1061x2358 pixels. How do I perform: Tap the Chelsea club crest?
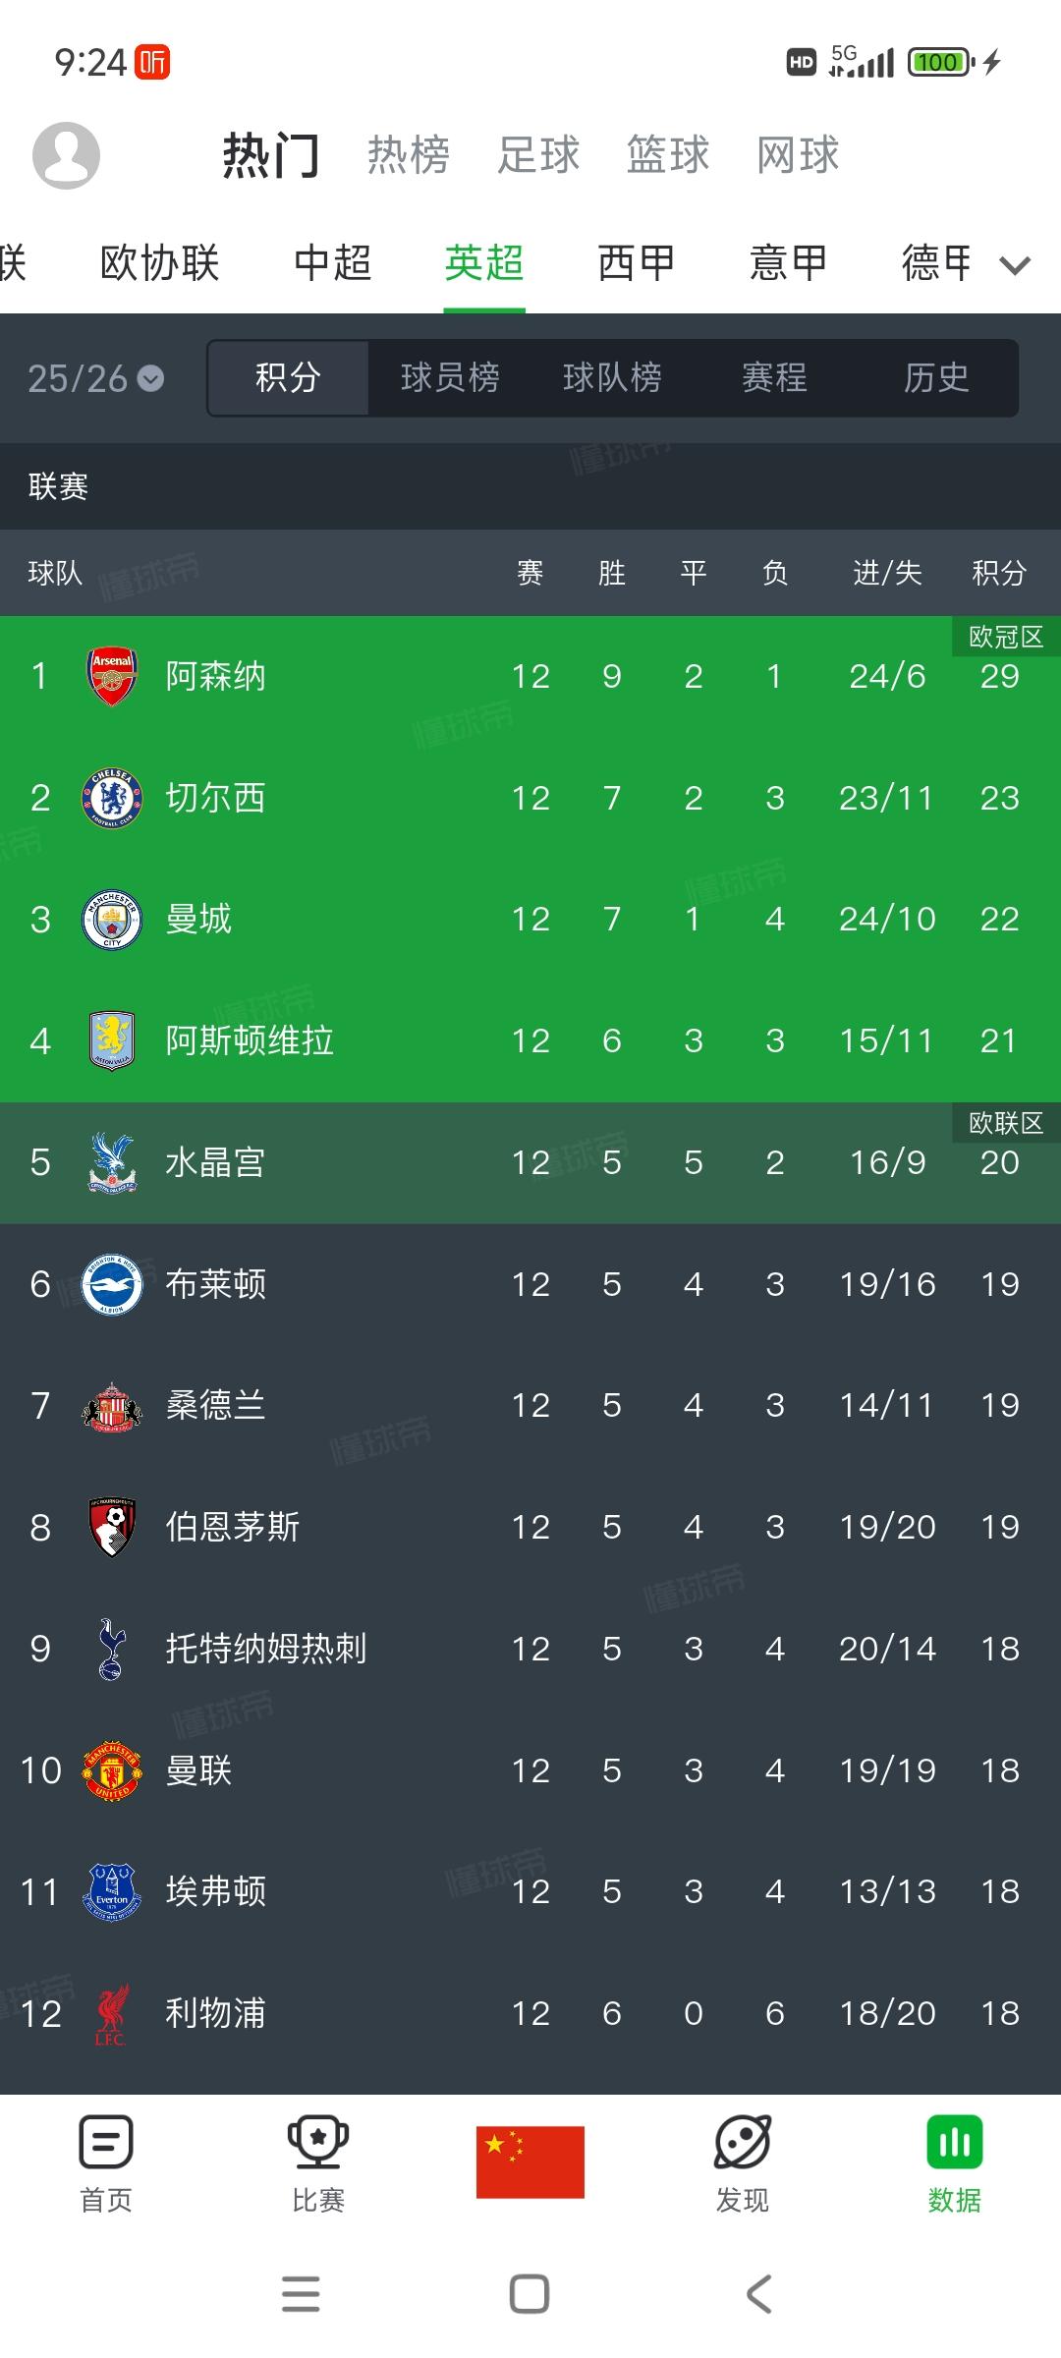(x=112, y=798)
